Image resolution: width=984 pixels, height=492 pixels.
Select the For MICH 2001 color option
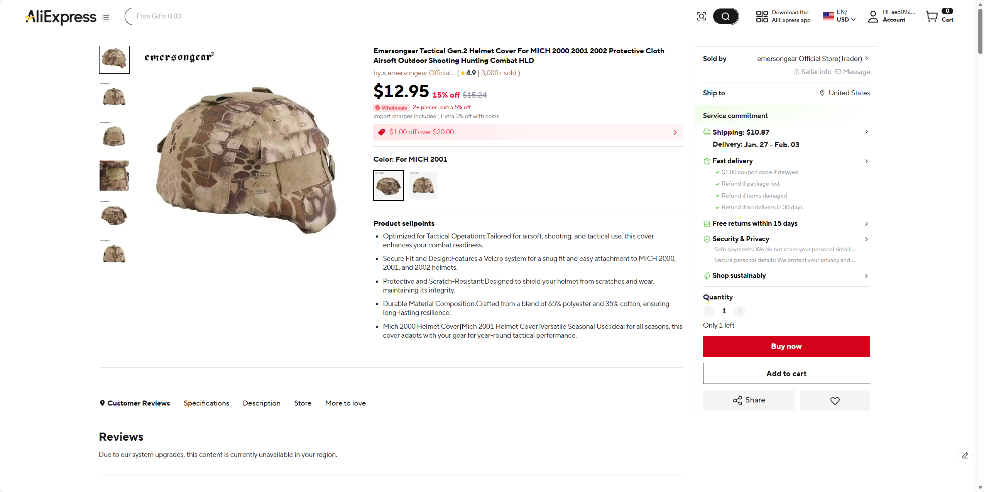(x=388, y=186)
